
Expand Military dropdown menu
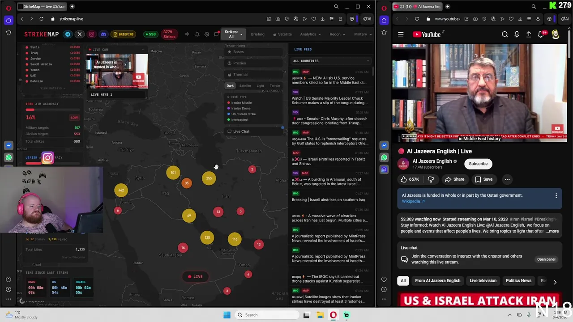(363, 34)
